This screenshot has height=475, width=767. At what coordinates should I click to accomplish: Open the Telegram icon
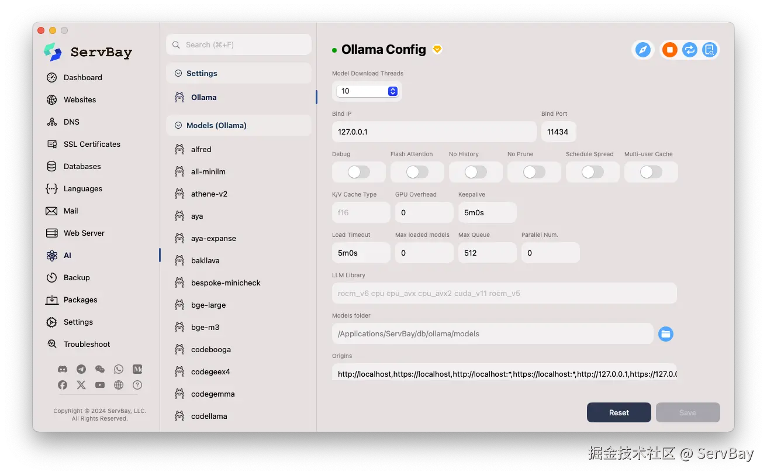coord(81,369)
